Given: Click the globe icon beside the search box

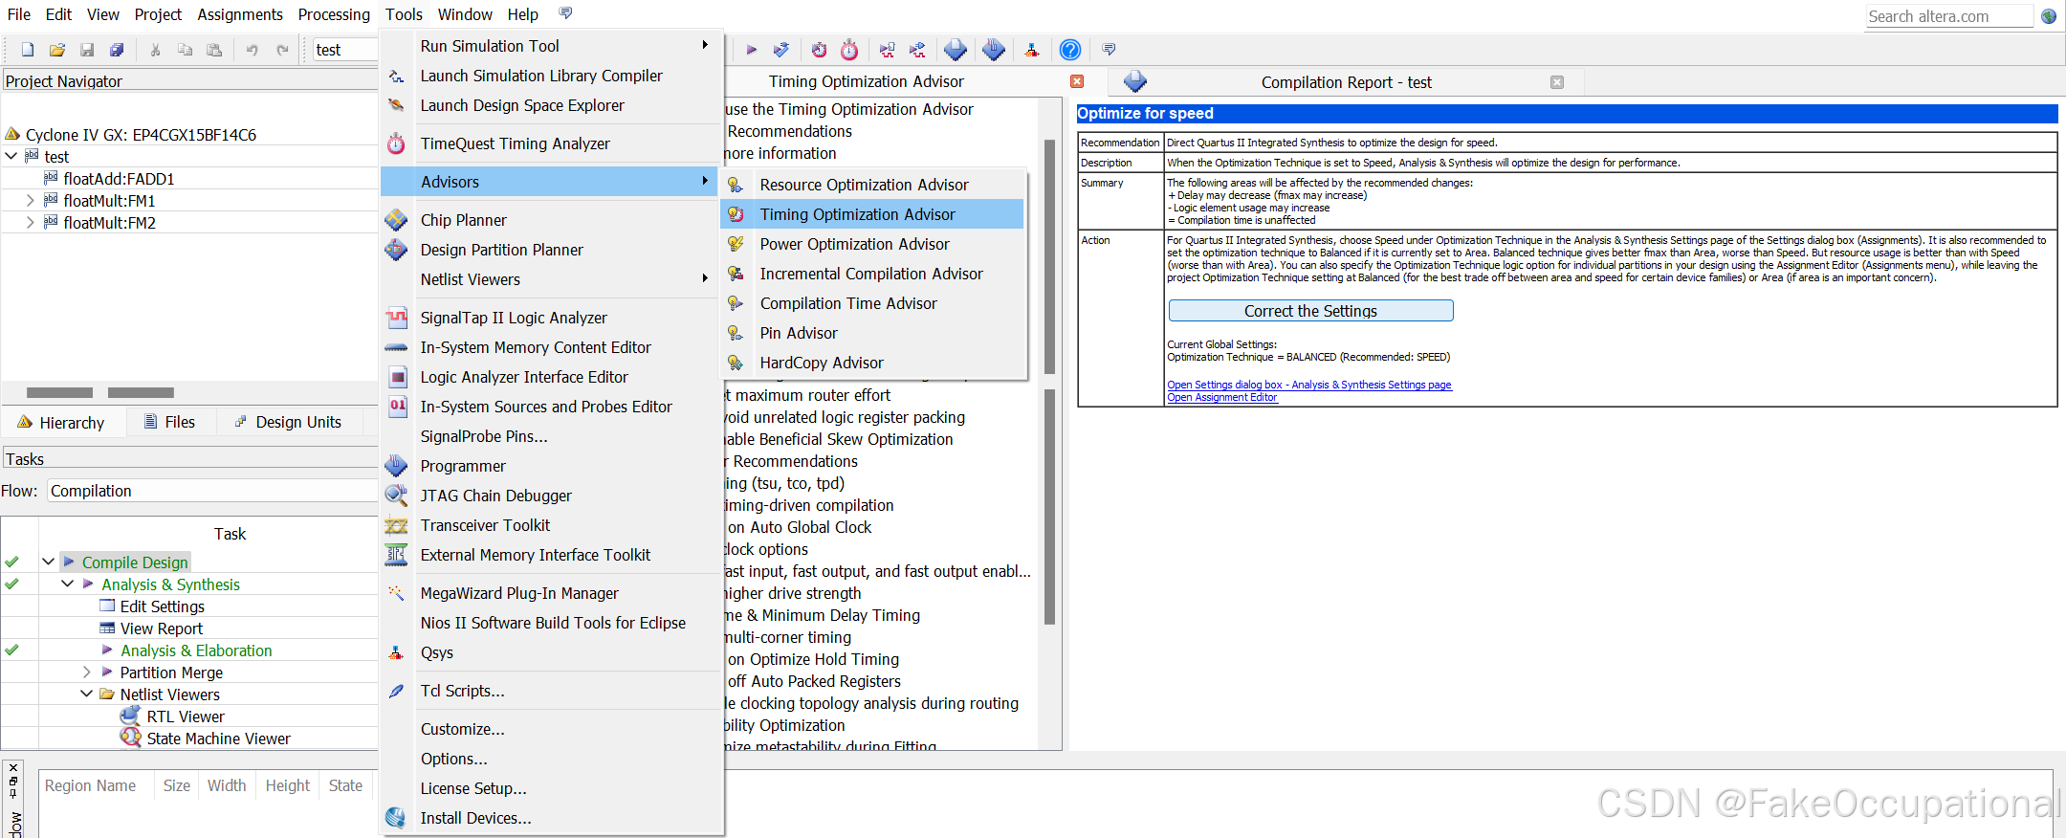Looking at the screenshot, I should point(2049,16).
